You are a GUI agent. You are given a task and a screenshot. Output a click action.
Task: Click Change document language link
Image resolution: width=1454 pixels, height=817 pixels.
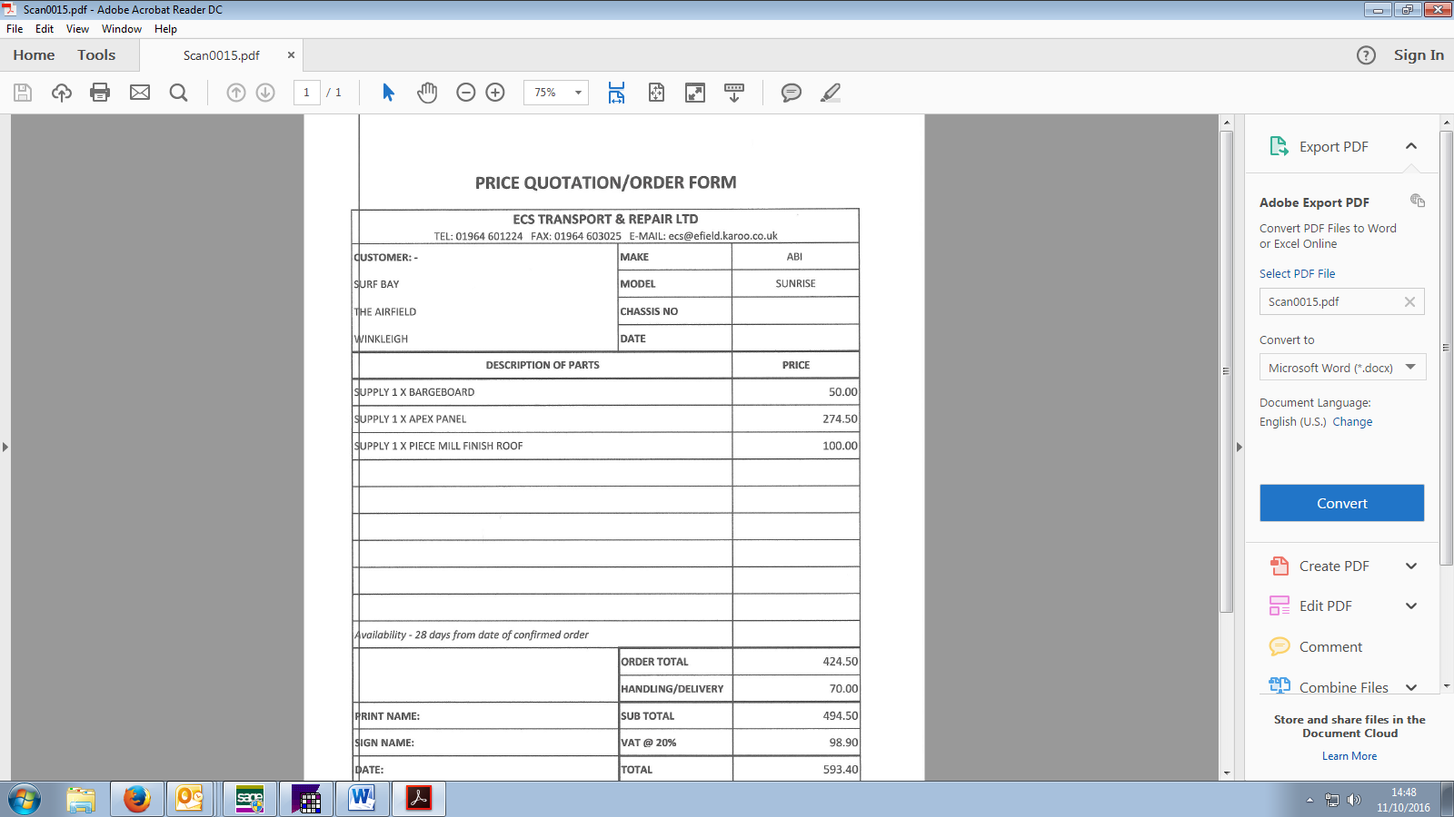(x=1352, y=422)
